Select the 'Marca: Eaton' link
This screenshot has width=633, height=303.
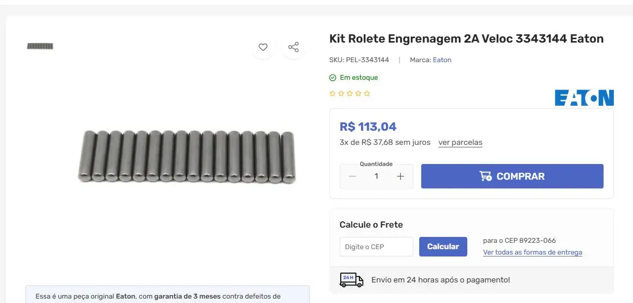tap(442, 60)
